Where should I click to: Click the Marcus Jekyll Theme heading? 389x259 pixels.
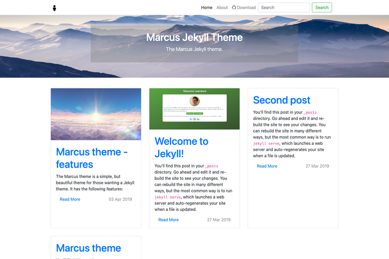194,37
